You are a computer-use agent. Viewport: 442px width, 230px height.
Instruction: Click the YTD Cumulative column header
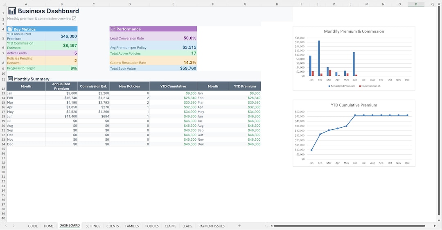[173, 86]
